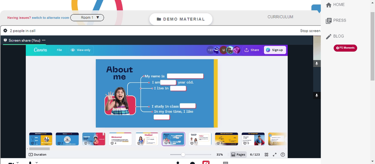Click the red screen-share icon in bottom bar
Viewport: 375px width, 164px height.
(206, 163)
